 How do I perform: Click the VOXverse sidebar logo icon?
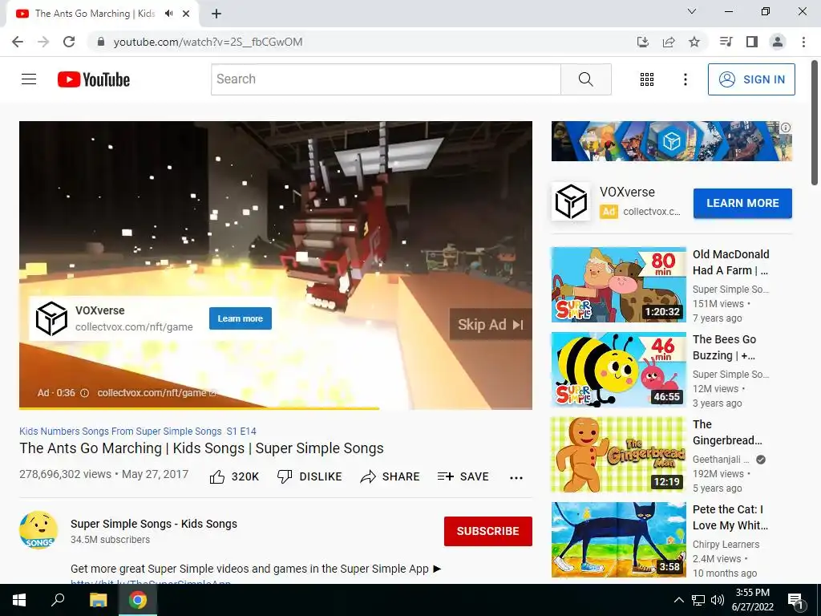[571, 201]
